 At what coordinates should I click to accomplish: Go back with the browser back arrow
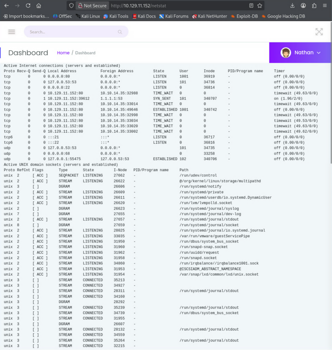point(6,5)
